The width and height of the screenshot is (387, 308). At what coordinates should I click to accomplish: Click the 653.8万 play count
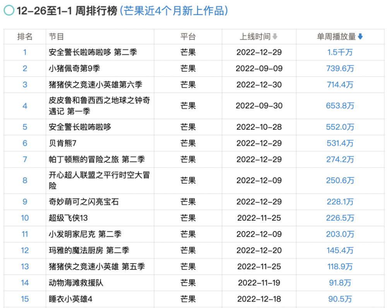(340, 106)
